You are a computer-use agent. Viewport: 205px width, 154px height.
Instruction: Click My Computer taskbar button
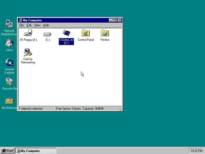pos(36,151)
